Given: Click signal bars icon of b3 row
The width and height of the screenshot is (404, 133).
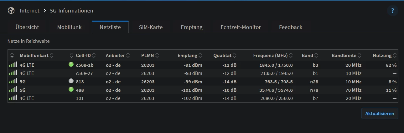Looking at the screenshot, I should coord(13,65).
